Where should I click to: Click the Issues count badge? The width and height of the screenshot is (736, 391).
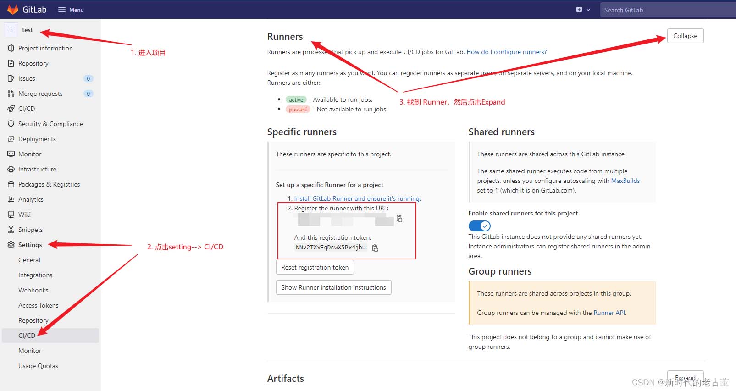point(89,78)
